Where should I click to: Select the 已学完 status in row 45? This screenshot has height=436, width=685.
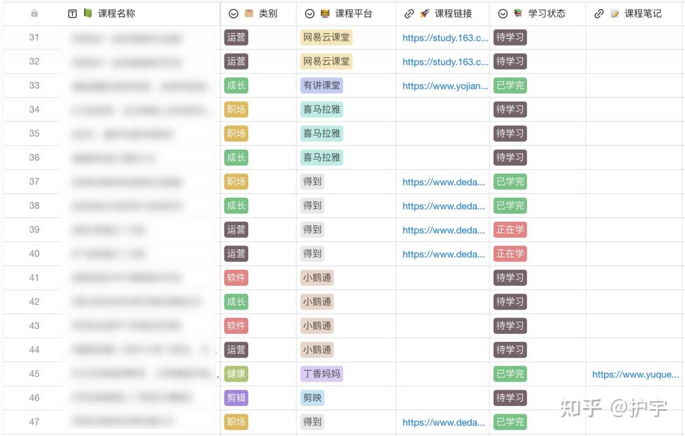(510, 374)
